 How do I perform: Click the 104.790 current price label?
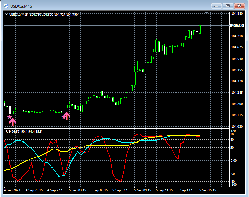pos(237,25)
